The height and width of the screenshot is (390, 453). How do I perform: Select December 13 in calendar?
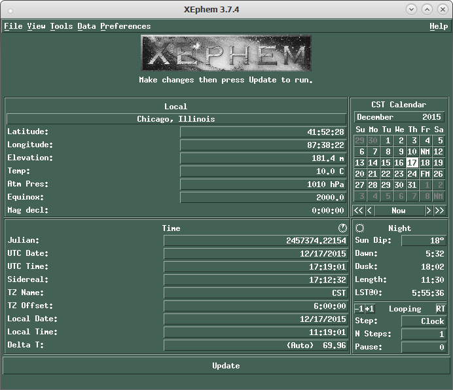[359, 163]
